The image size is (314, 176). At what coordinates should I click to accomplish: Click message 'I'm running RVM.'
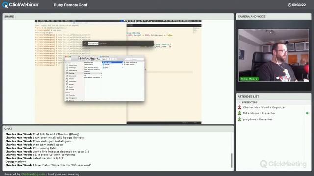pos(45,148)
